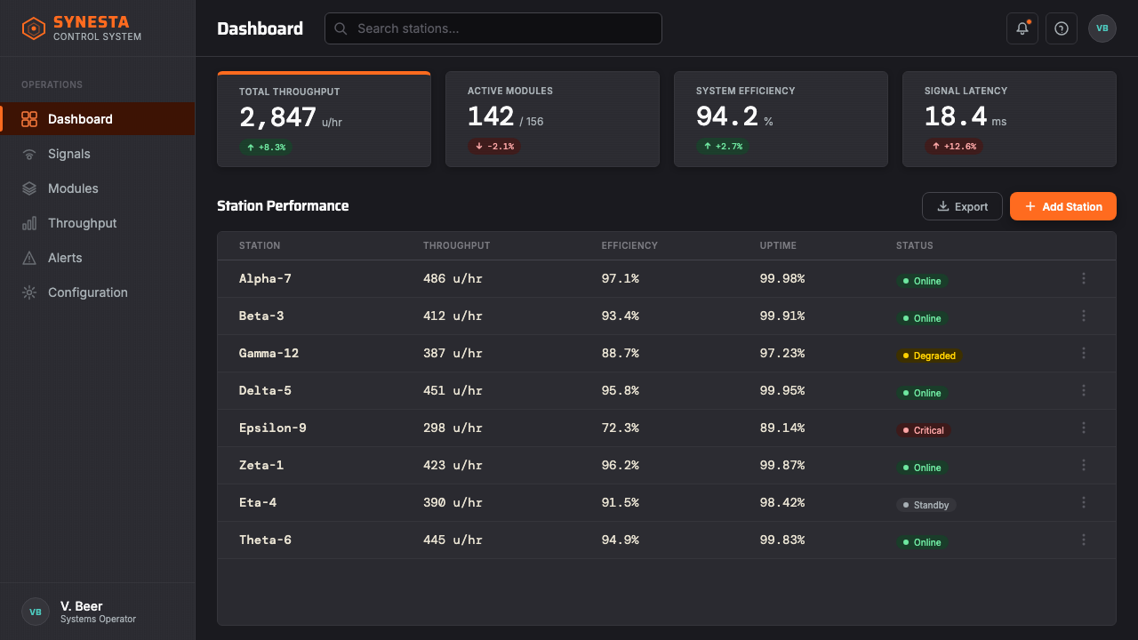Click the Degraded status badge for Gamma-12

coord(929,356)
